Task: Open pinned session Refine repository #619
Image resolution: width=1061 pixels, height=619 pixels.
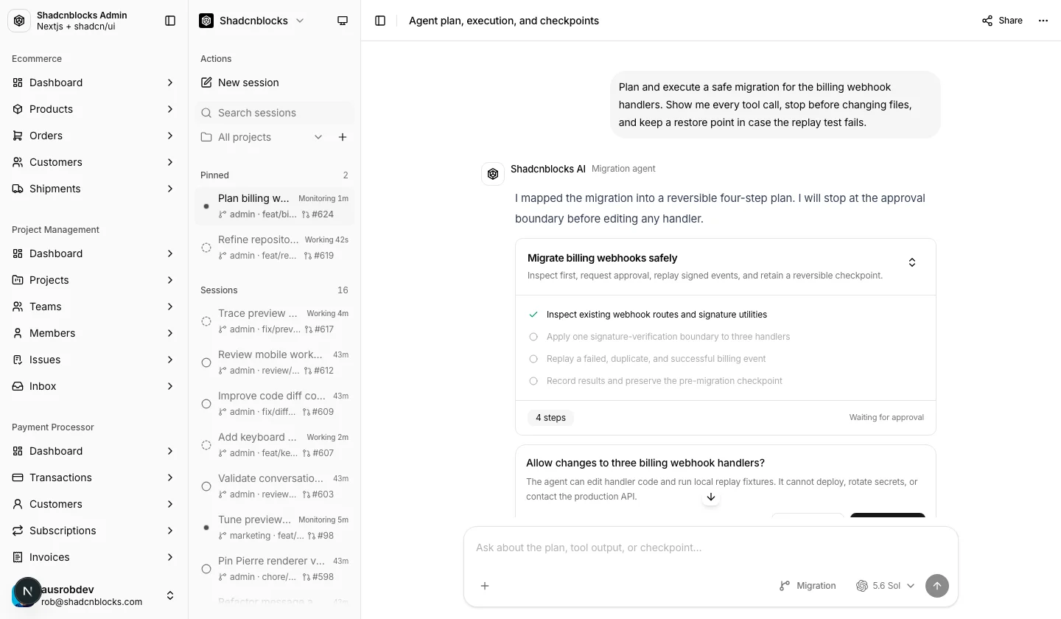Action: [x=275, y=248]
